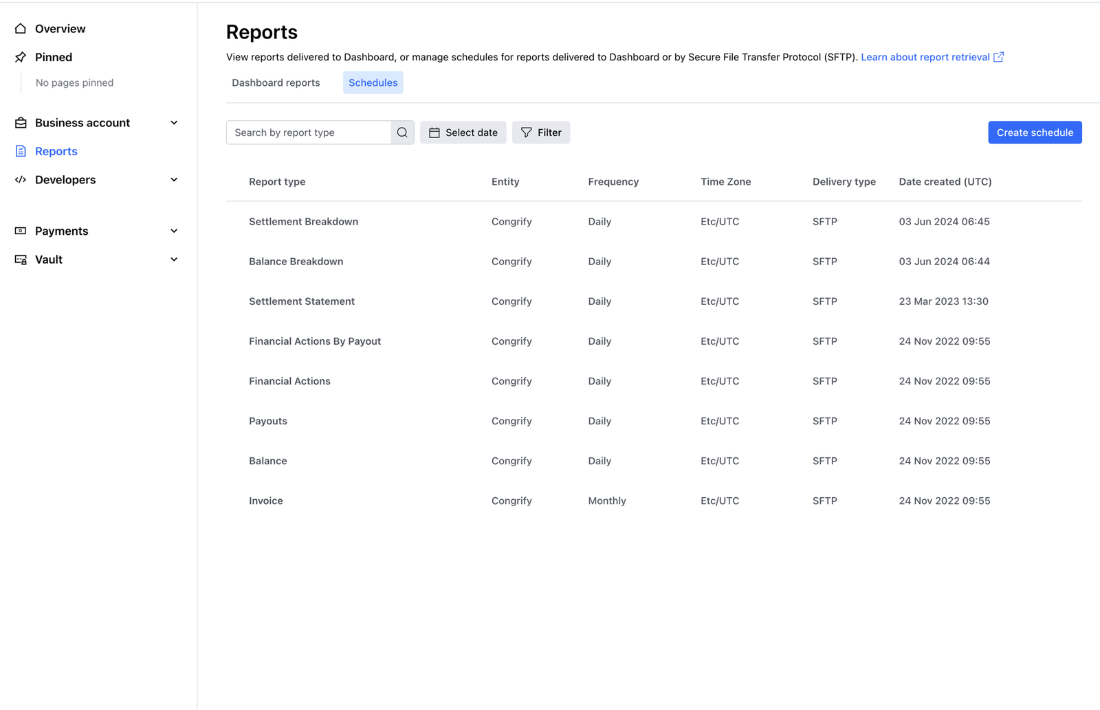Open Overview in the sidebar
Viewport: 1100px width, 710px height.
[x=60, y=28]
